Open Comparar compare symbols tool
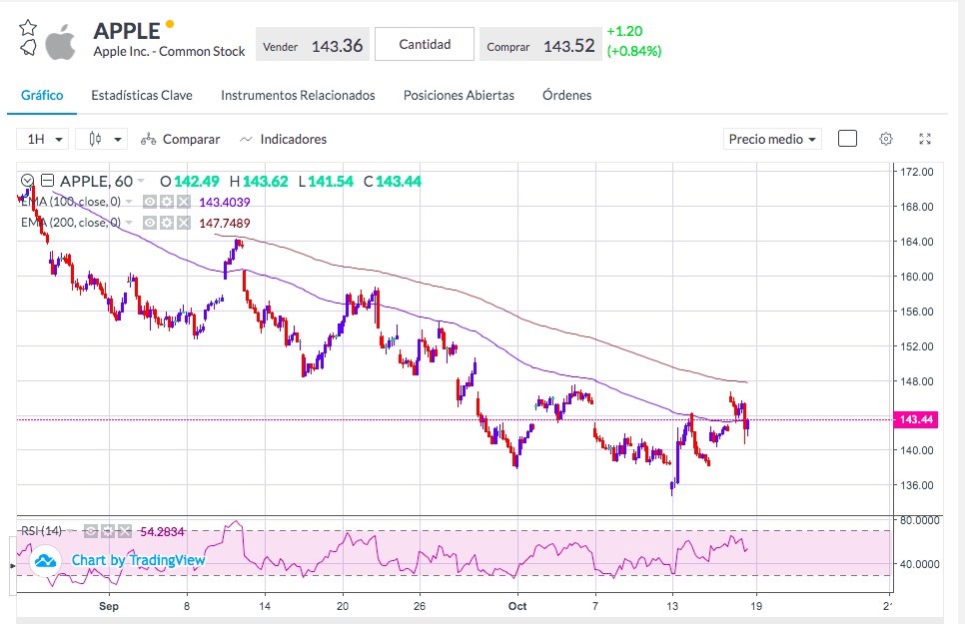The height and width of the screenshot is (624, 965). point(180,139)
